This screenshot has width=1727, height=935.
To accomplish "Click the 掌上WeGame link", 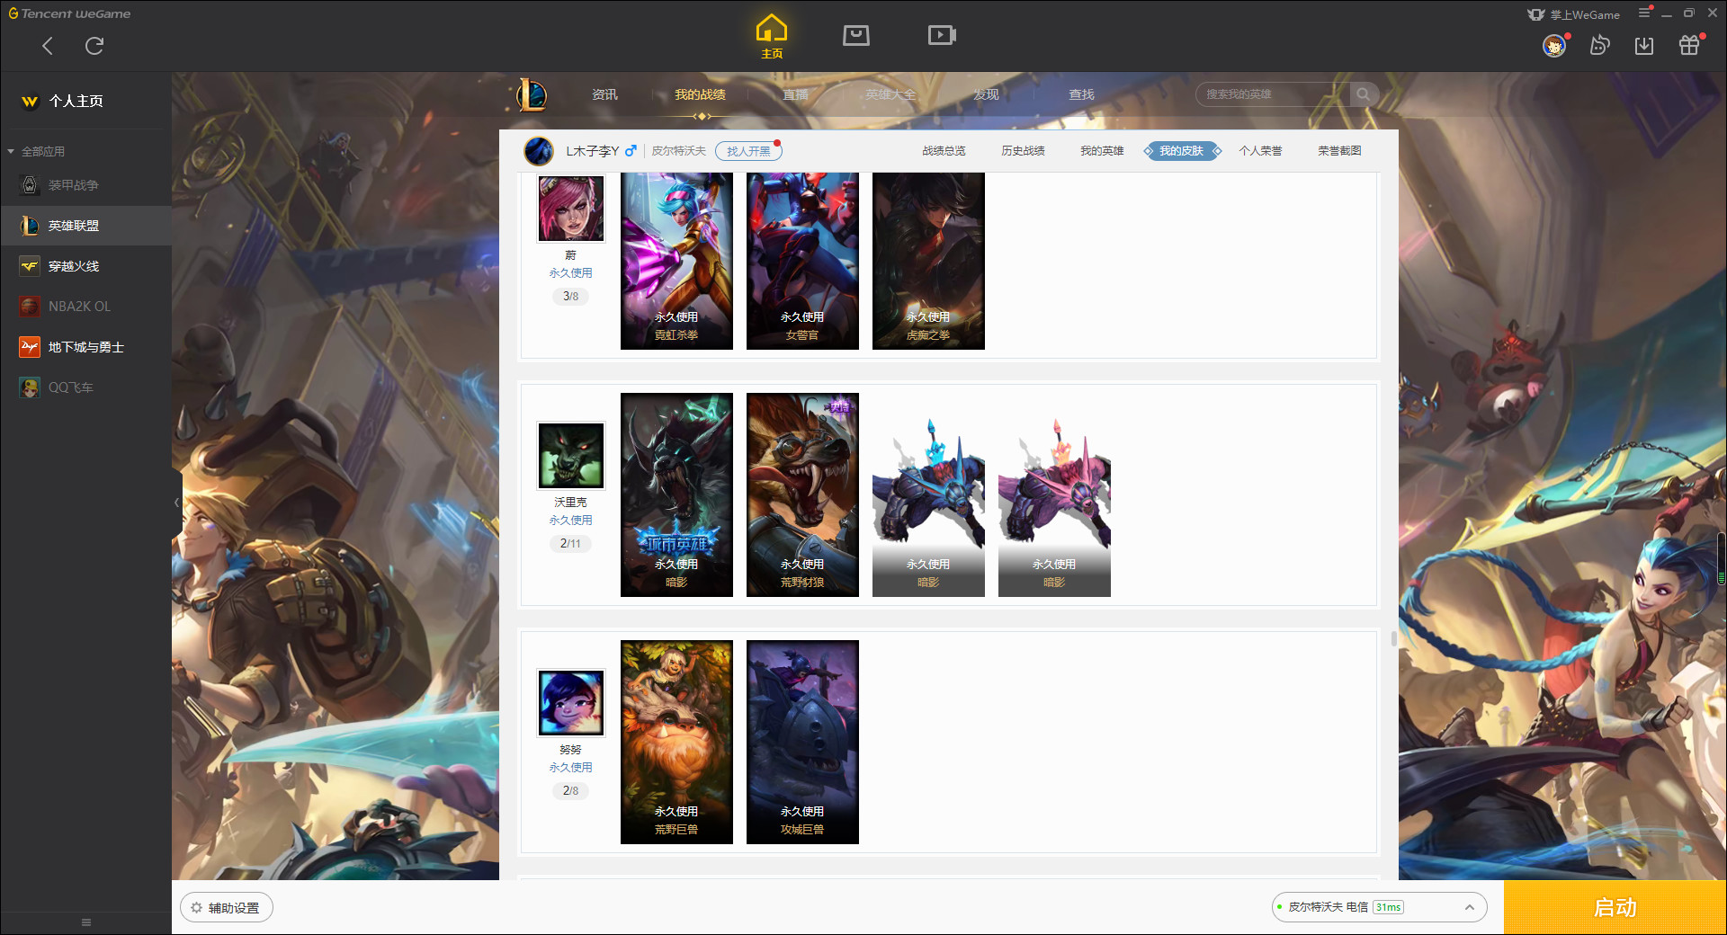I will [x=1574, y=14].
